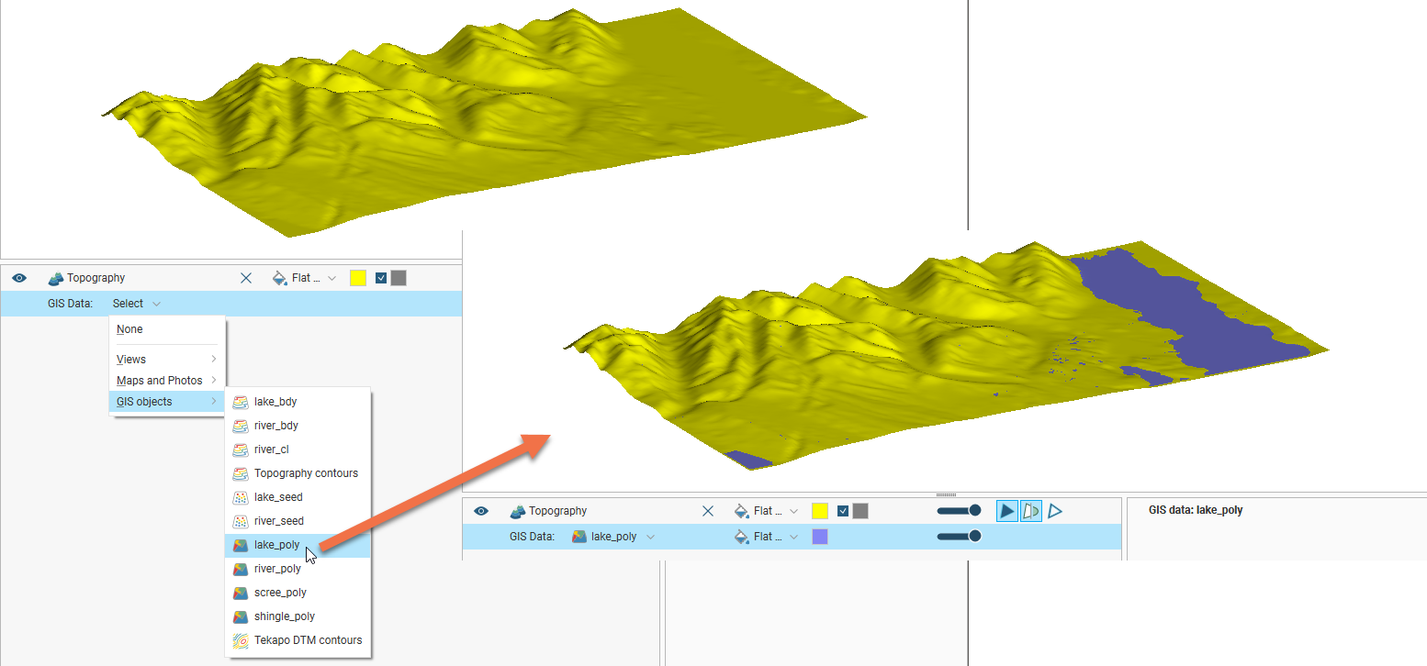This screenshot has height=666, width=1427.
Task: Click the Topography opacity slider in the right shape list
Action: (959, 511)
